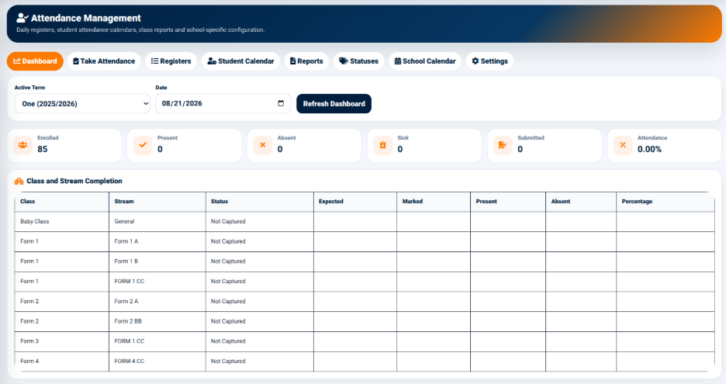This screenshot has height=384, width=726.
Task: Click the Attendance Management user-check header icon
Action: pyautogui.click(x=22, y=18)
